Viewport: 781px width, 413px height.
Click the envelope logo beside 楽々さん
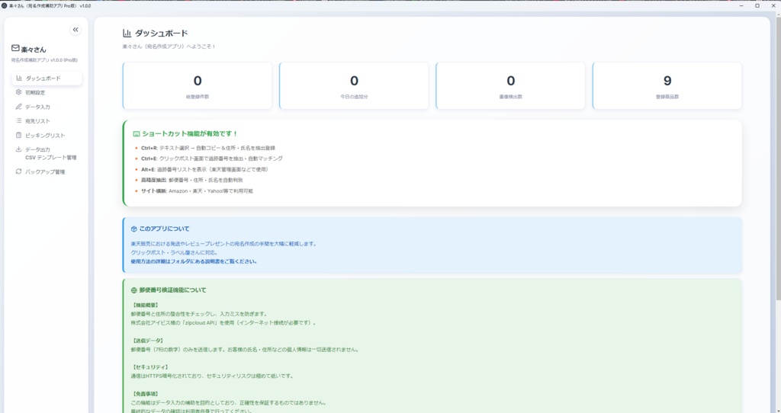[15, 48]
